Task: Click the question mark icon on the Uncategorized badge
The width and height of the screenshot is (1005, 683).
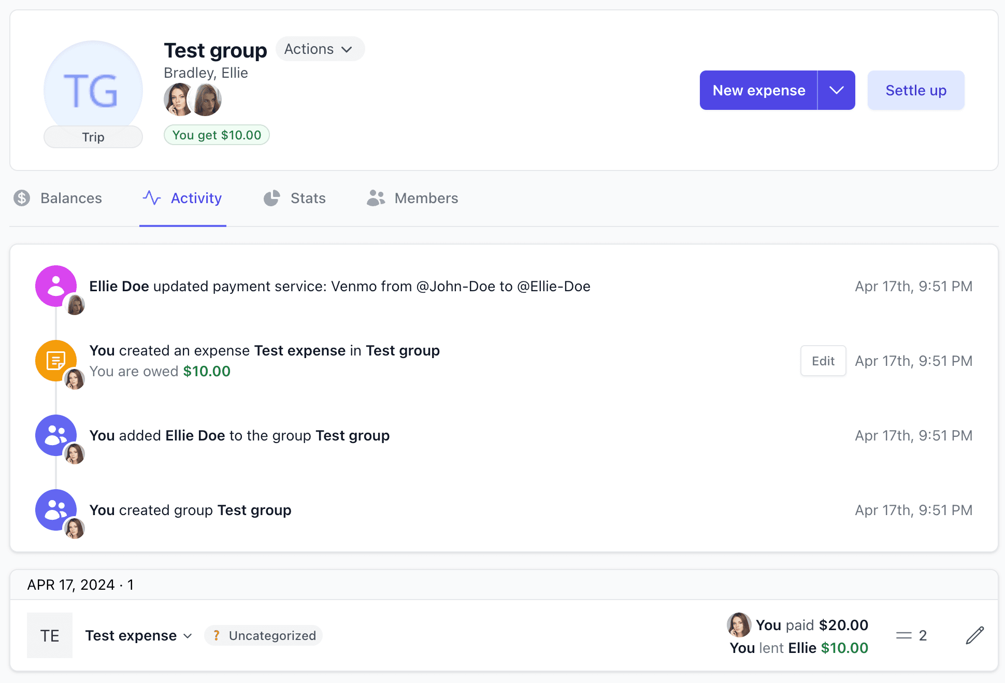Action: [x=216, y=635]
